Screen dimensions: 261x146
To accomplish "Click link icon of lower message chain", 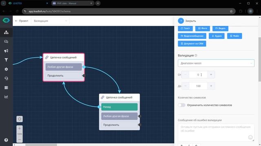I will click(102, 97).
